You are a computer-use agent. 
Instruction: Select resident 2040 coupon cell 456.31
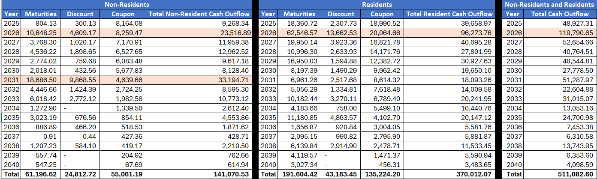click(x=382, y=164)
